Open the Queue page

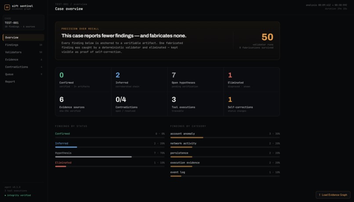coord(23,74)
